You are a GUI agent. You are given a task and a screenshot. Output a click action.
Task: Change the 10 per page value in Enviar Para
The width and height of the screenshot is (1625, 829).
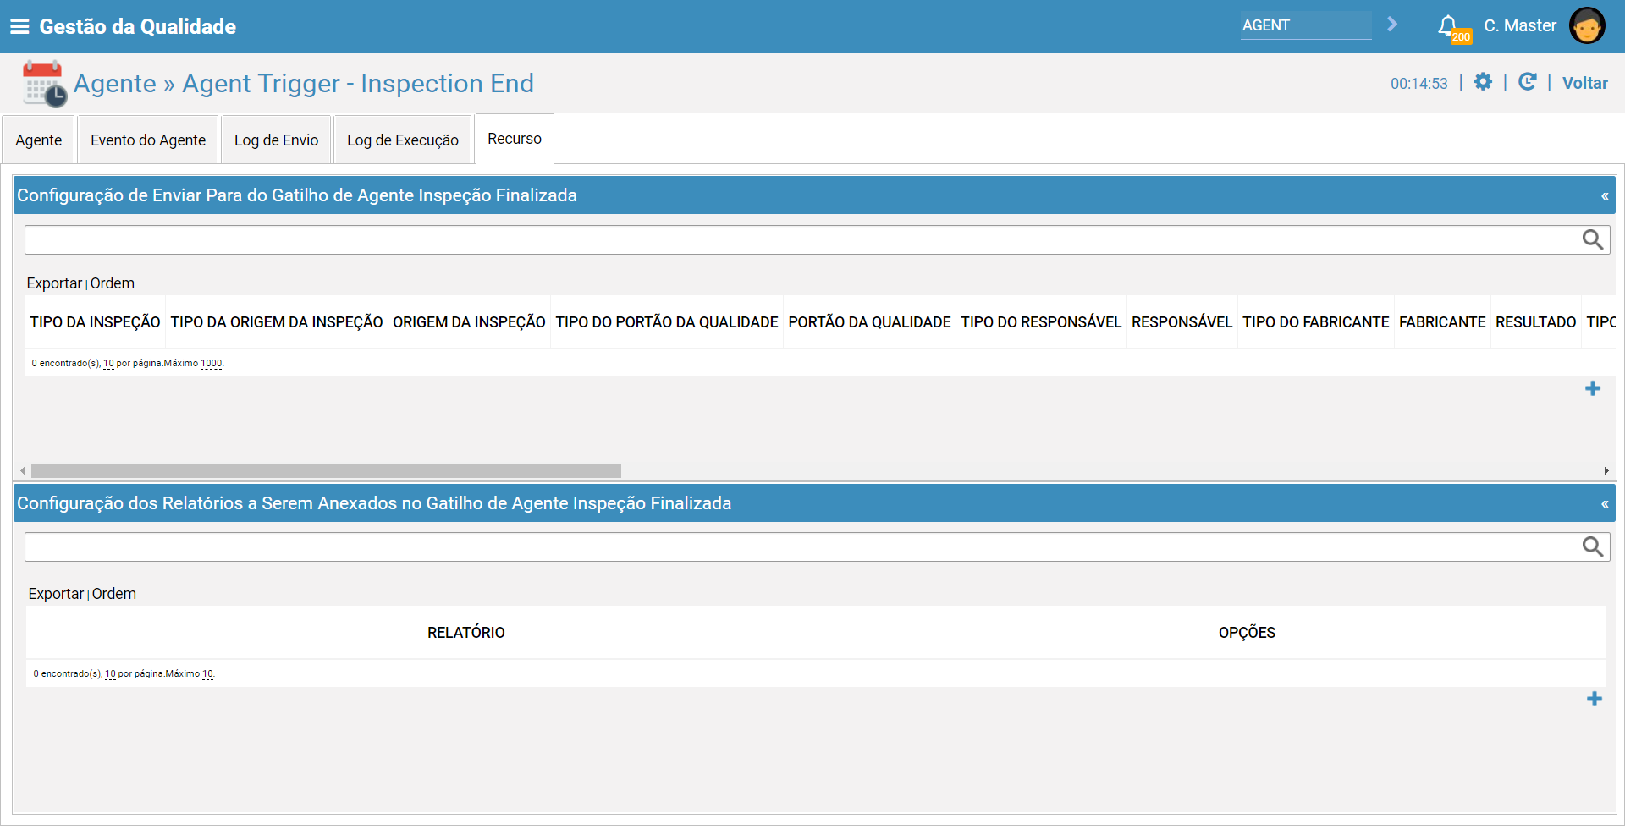(x=108, y=363)
